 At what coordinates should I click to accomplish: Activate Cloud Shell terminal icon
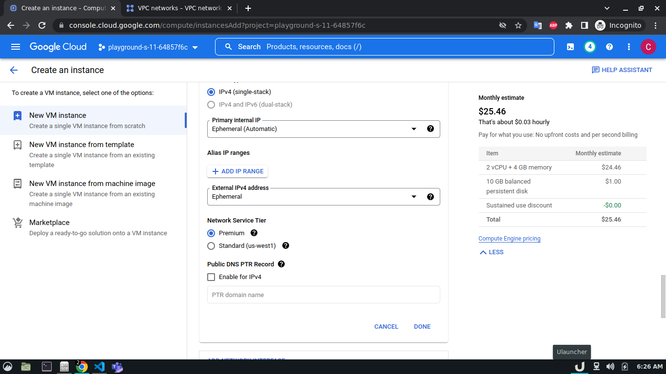[x=570, y=47]
